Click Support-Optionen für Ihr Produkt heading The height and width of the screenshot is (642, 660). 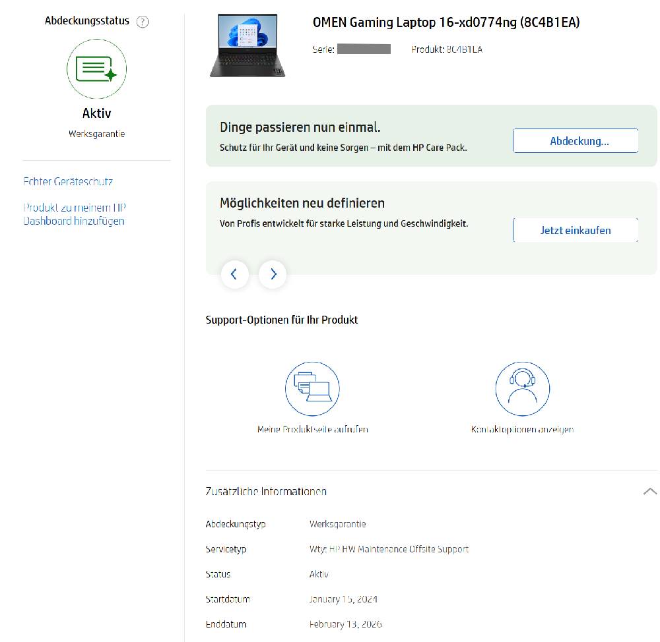pos(282,320)
